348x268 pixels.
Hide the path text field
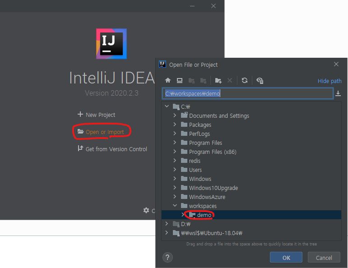click(x=329, y=81)
